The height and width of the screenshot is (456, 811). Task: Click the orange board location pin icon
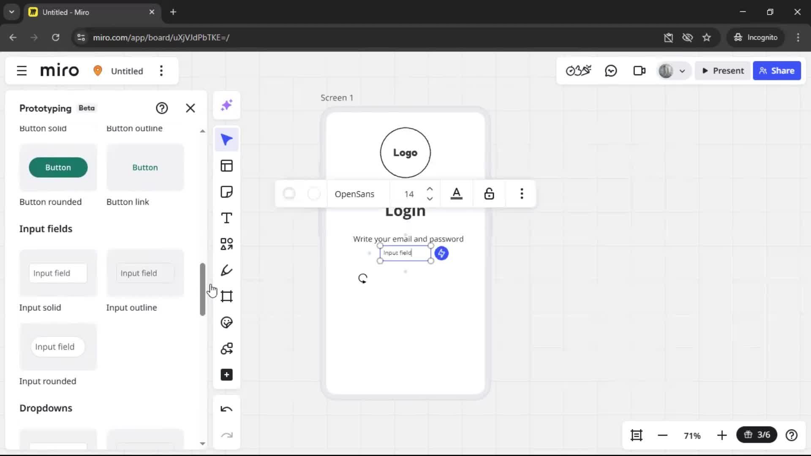coord(98,71)
